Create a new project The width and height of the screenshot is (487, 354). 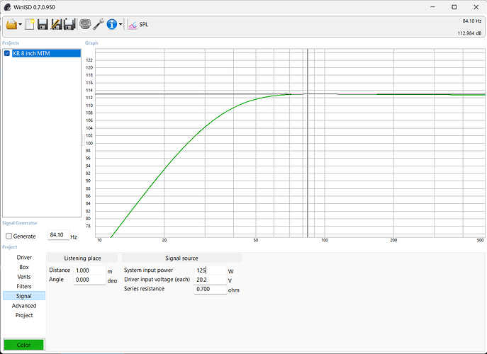[x=30, y=24]
